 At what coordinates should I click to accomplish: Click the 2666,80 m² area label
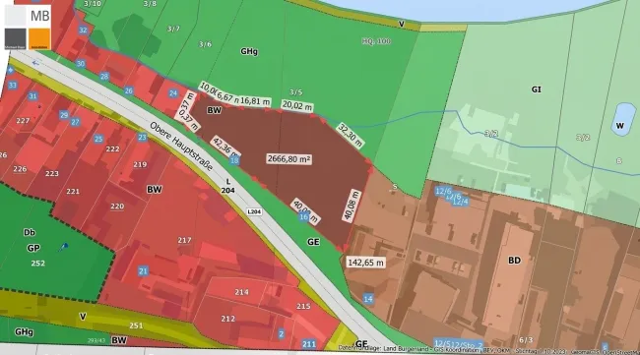289,159
